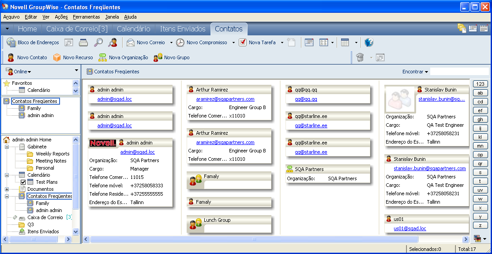This screenshot has height=254, width=492.
Task: Click Stanislav Bunin's contact photo thumbnail
Action: coord(400,99)
